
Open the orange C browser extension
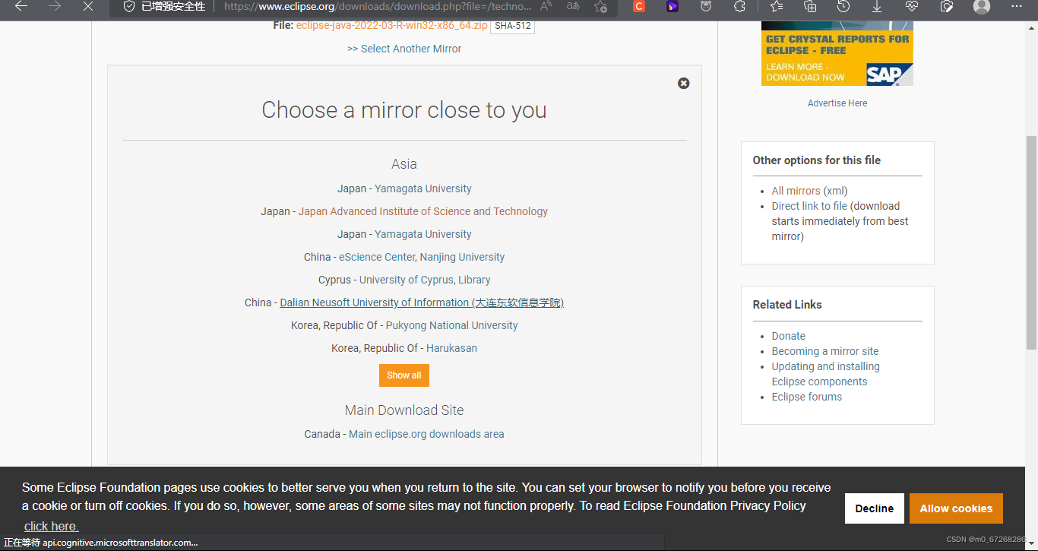[639, 7]
